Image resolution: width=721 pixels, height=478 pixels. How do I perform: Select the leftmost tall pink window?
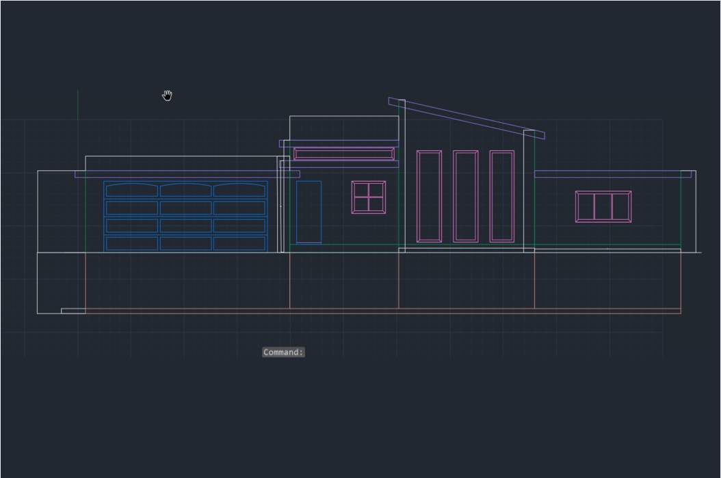click(429, 196)
